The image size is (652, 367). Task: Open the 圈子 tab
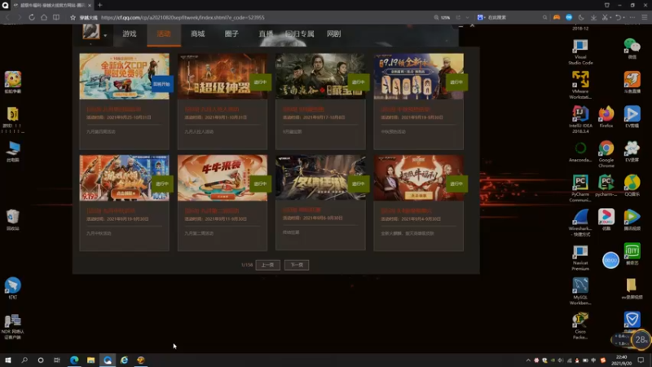(x=231, y=33)
